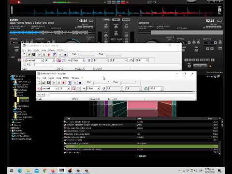
Task: Open the right deck effect selector dropdown arrow
Action: click(189, 43)
